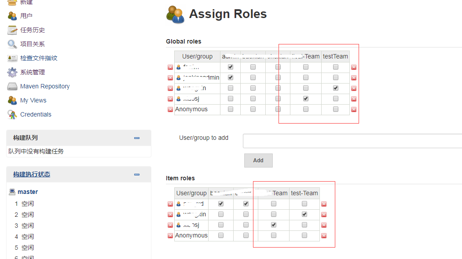Check test-Team for Anonymous in Item roles

[x=304, y=235]
